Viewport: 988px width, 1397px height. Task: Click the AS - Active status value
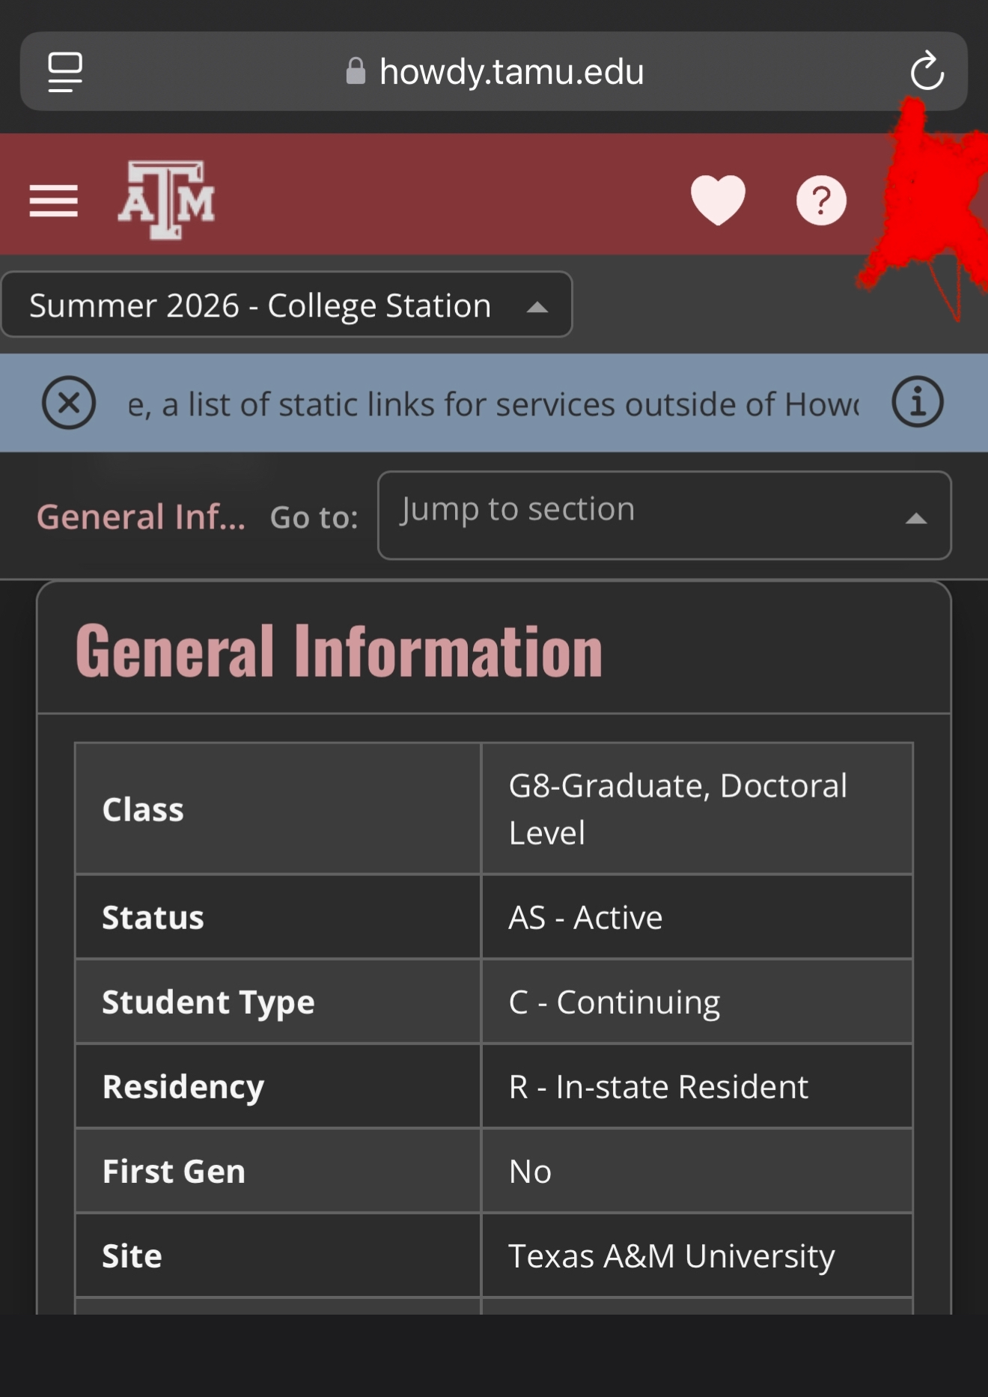pyautogui.click(x=585, y=917)
